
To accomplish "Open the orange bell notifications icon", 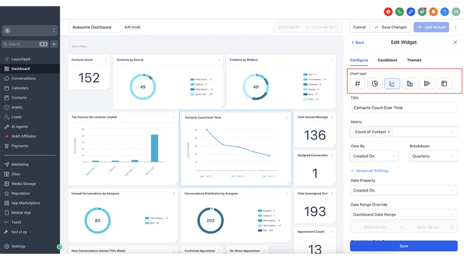I will (x=433, y=12).
